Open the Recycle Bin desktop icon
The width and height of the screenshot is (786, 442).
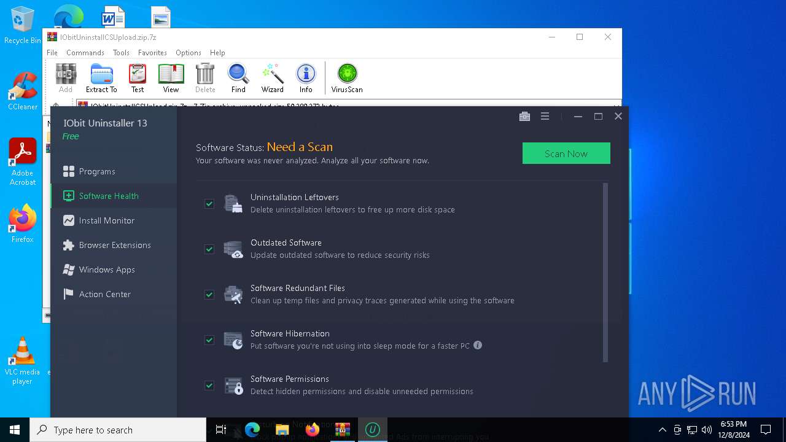(22, 26)
